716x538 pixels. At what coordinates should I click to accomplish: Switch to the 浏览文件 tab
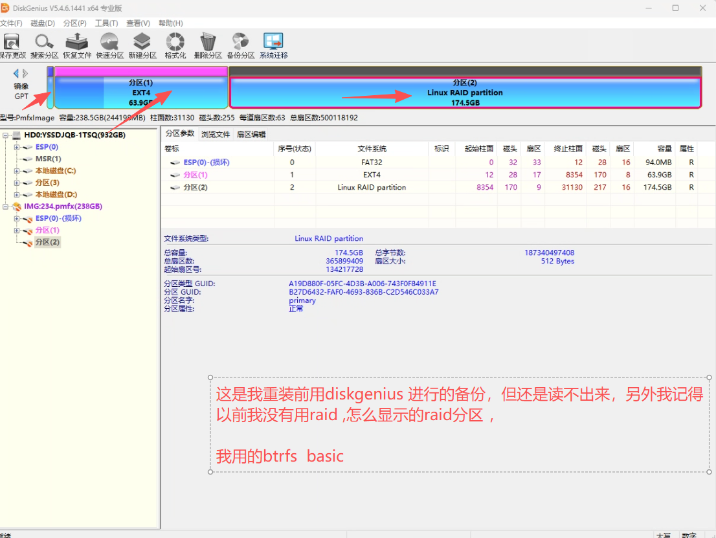click(216, 134)
